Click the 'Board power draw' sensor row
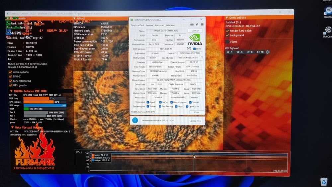Viewport: 332px width, 187px height. [100, 49]
